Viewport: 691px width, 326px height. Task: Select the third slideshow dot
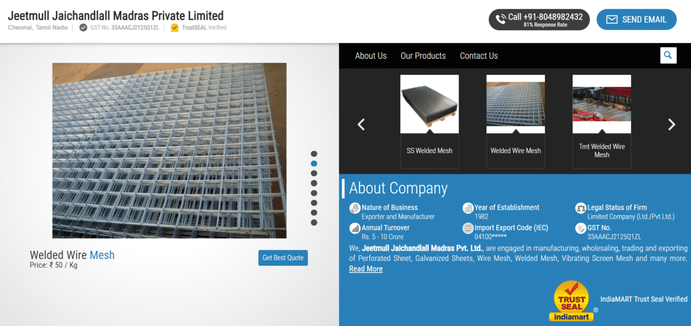point(314,173)
